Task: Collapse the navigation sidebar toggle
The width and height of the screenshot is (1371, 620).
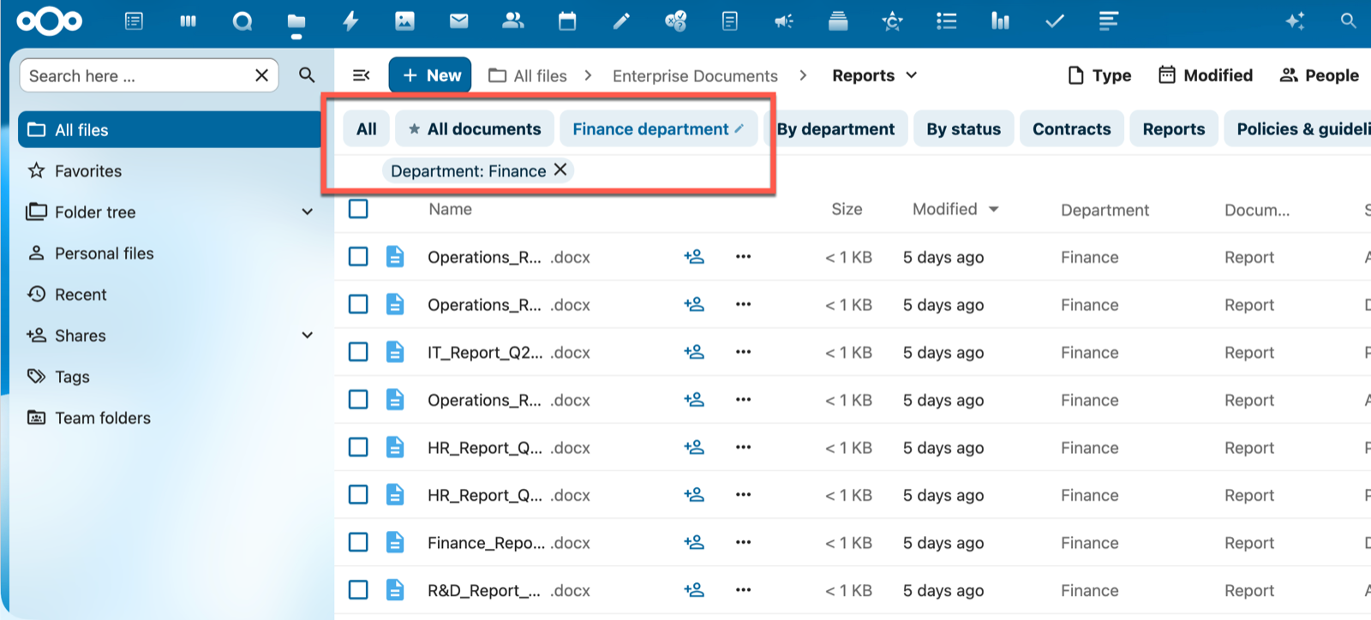Action: pos(362,75)
